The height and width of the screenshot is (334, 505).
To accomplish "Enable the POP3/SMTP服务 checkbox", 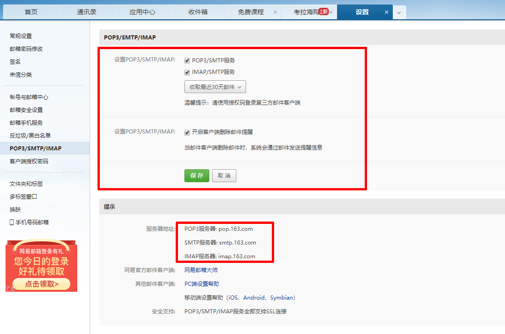I will coord(187,60).
